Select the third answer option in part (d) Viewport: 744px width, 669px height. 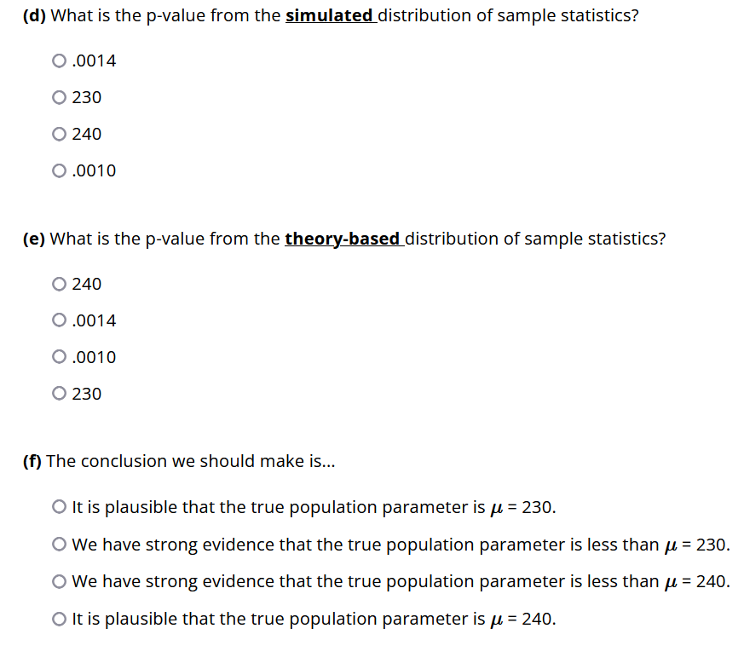(58, 133)
